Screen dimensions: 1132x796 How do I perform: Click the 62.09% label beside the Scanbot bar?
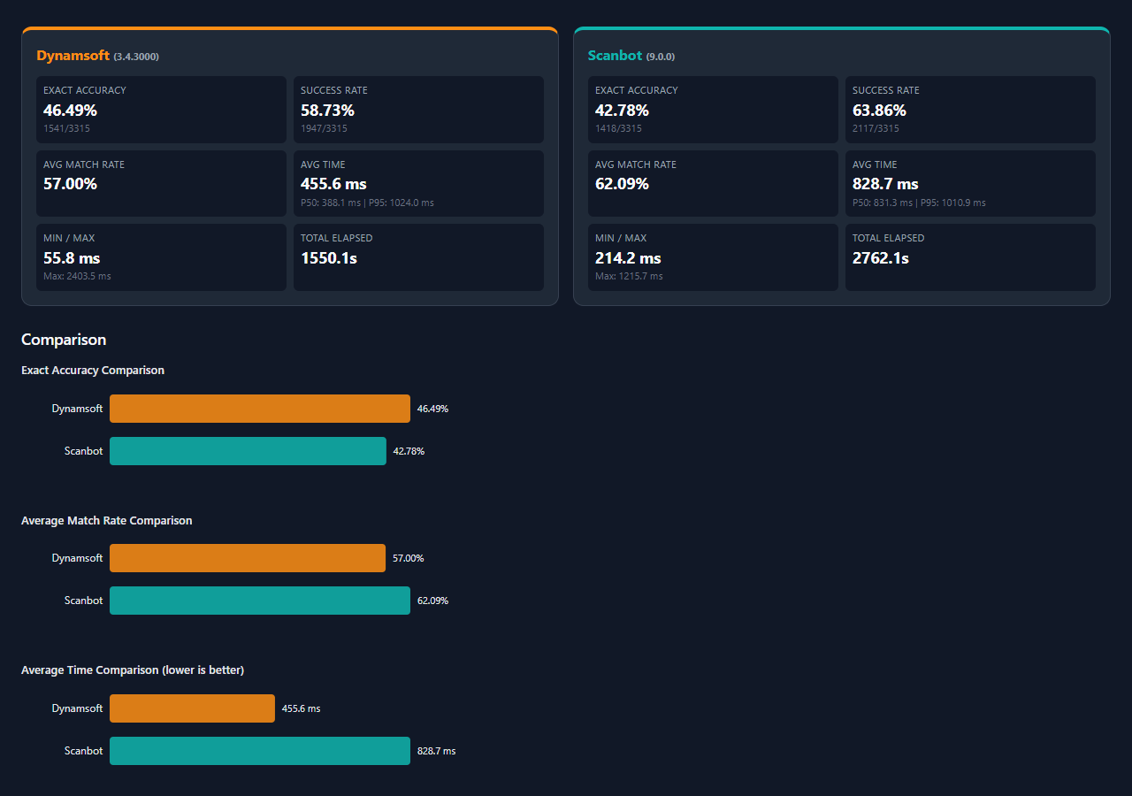pos(432,601)
